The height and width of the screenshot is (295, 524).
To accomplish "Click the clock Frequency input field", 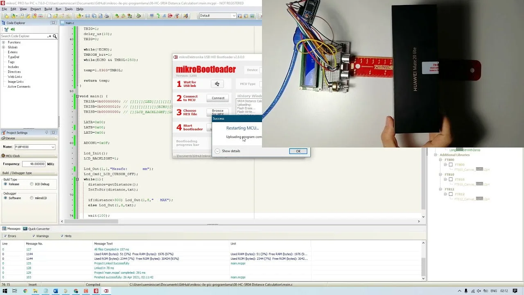I will (34, 164).
